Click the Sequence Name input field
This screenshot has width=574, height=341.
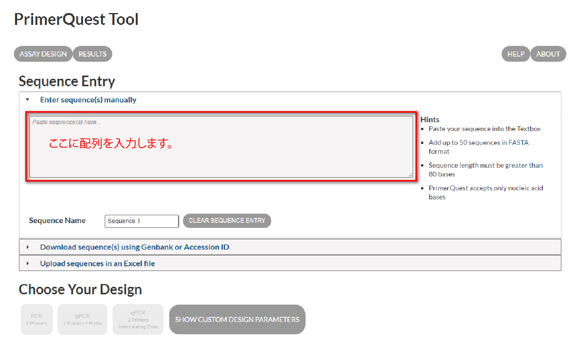142,221
